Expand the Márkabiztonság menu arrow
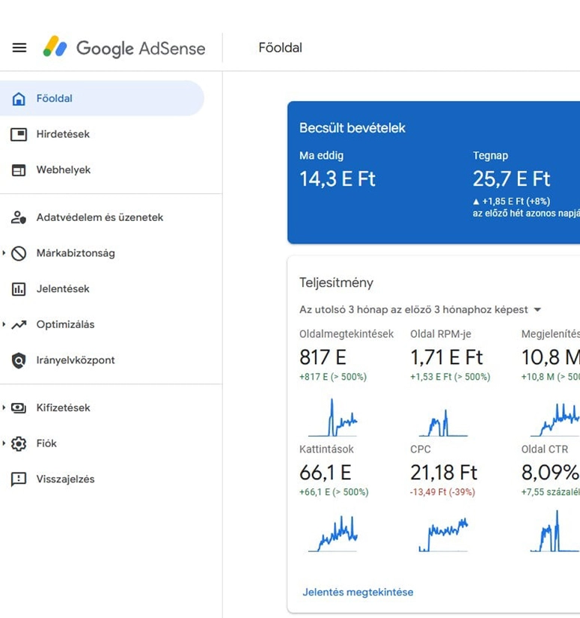Image resolution: width=580 pixels, height=618 pixels. pos(4,253)
